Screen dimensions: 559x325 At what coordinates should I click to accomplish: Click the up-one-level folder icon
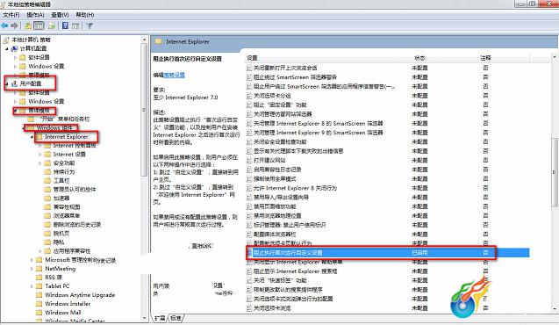(27, 25)
